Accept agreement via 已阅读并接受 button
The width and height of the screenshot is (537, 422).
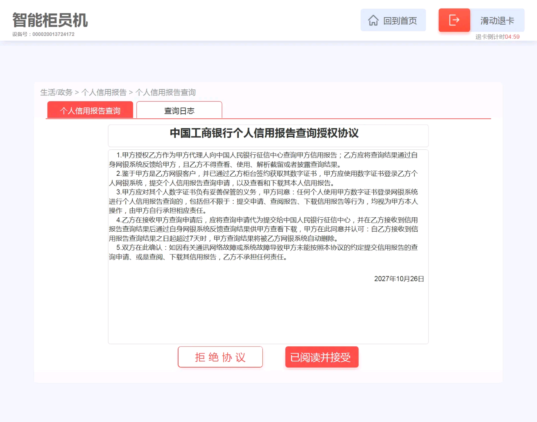(x=322, y=357)
